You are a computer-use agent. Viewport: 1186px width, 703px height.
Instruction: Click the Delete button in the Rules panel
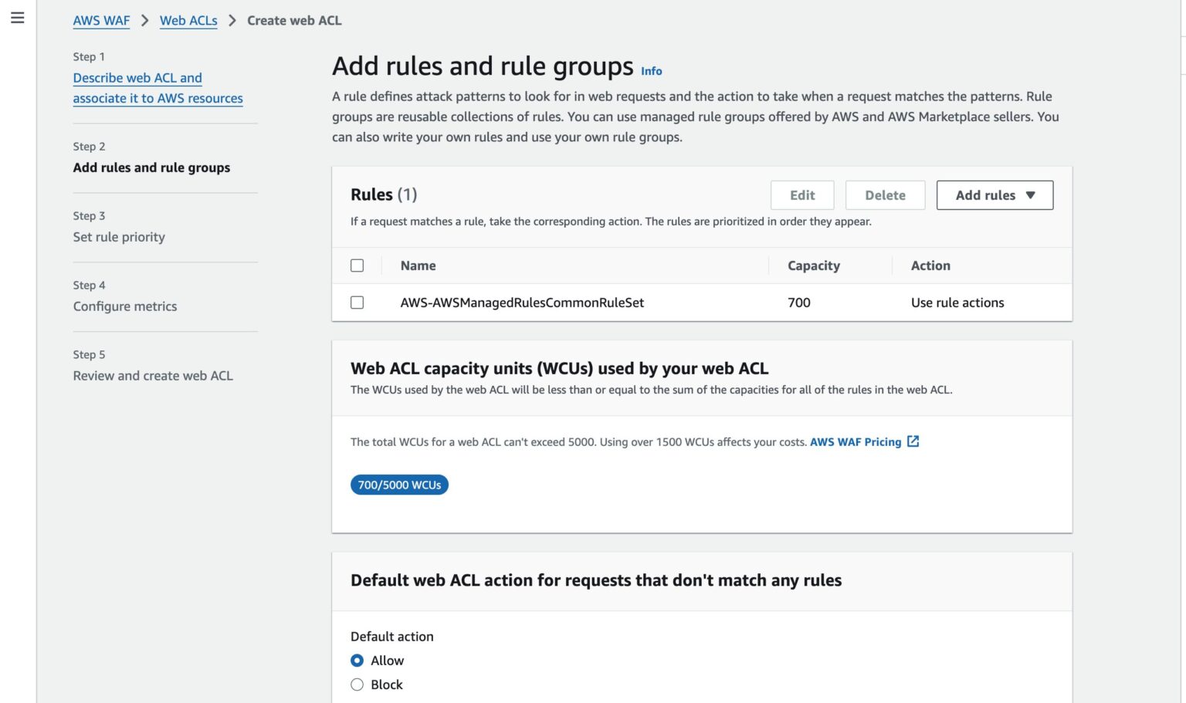885,194
